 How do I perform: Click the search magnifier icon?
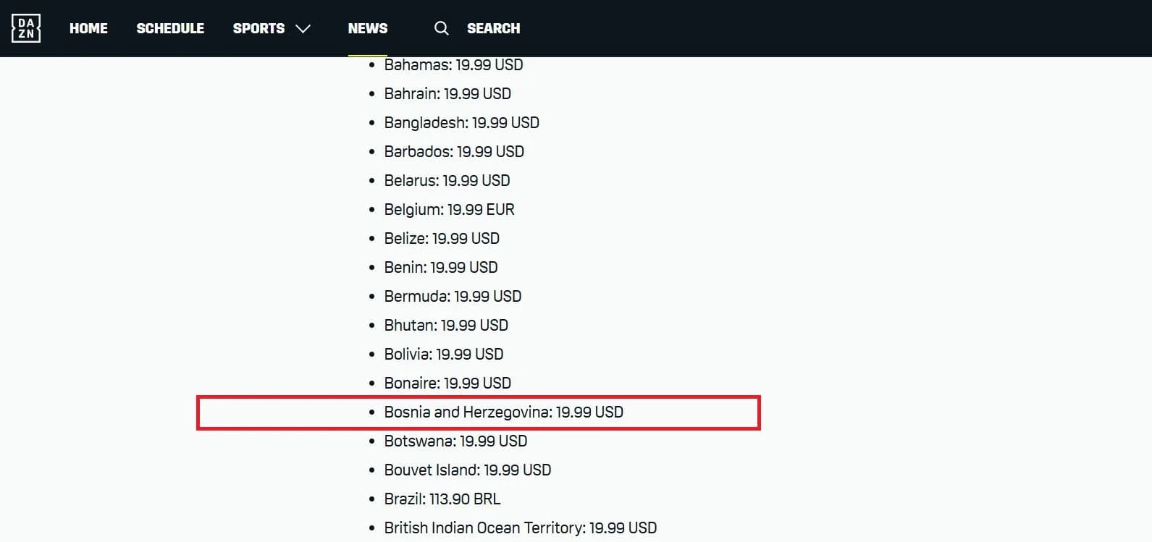(441, 28)
